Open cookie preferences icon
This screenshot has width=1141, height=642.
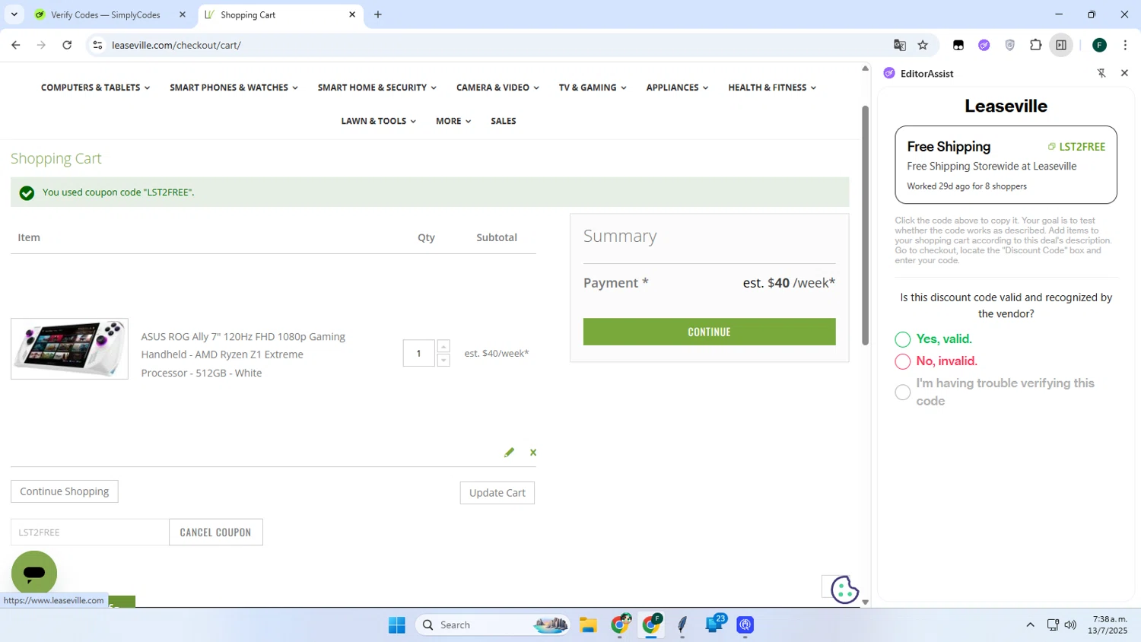[844, 590]
